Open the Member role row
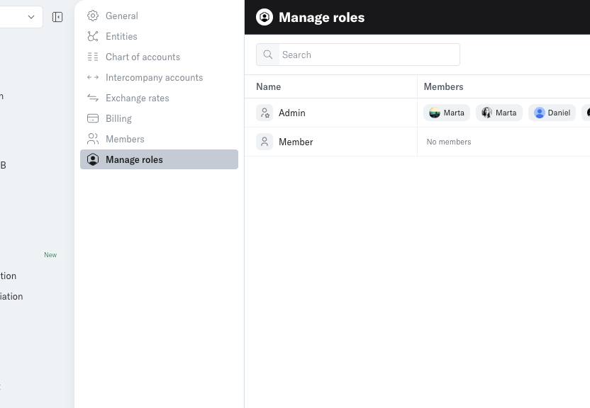Viewport: 590px width, 408px height. click(296, 142)
